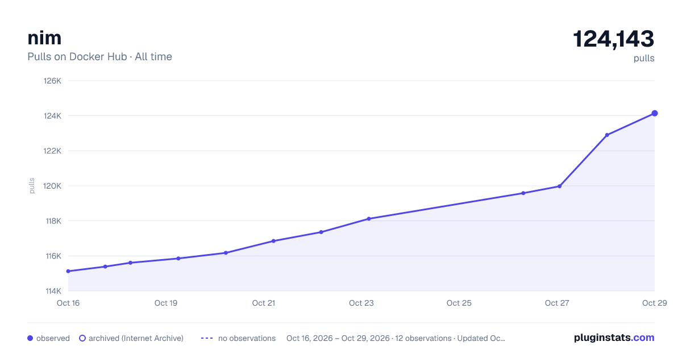Click the 'nim' chart title
The height and width of the screenshot is (358, 682).
pyautogui.click(x=44, y=38)
